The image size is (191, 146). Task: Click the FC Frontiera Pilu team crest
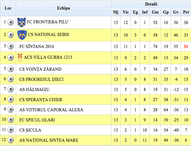(x=22, y=22)
